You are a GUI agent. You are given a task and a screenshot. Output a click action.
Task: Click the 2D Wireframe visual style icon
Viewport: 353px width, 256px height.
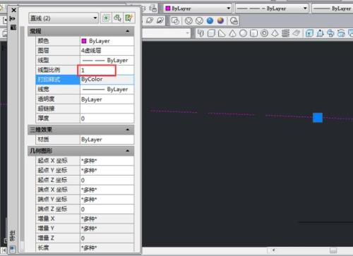click(x=175, y=21)
